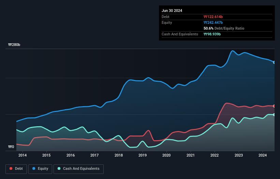Click the ₩0 y-axis label
Image resolution: width=280 pixels, height=179 pixels.
point(11,147)
